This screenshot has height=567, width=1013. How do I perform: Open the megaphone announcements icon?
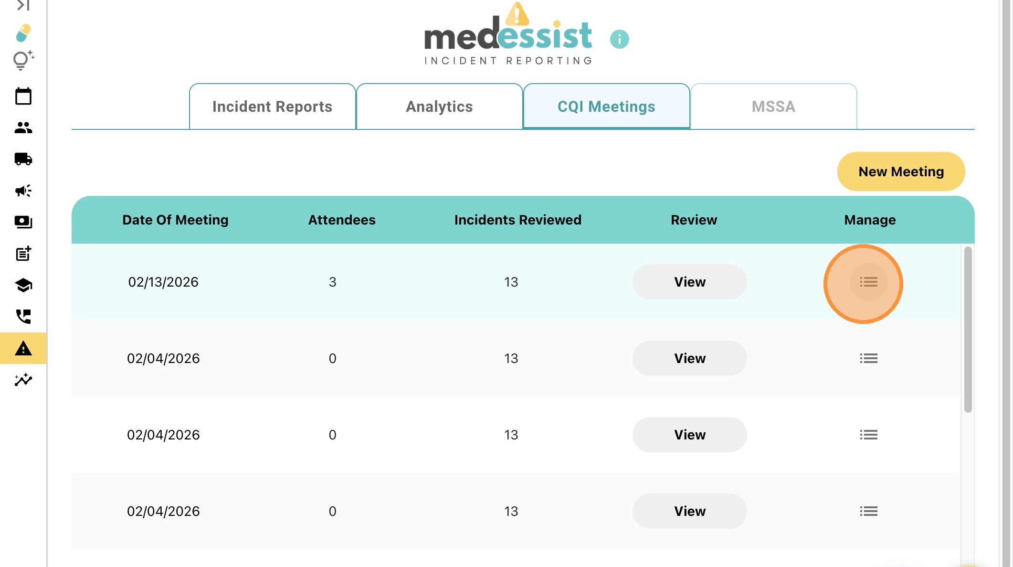(x=23, y=191)
